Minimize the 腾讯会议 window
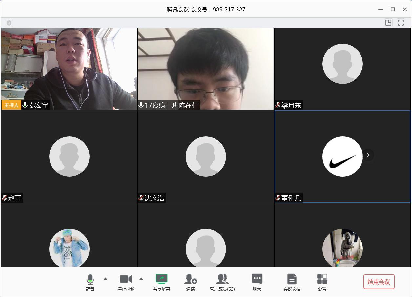 [x=381, y=10]
